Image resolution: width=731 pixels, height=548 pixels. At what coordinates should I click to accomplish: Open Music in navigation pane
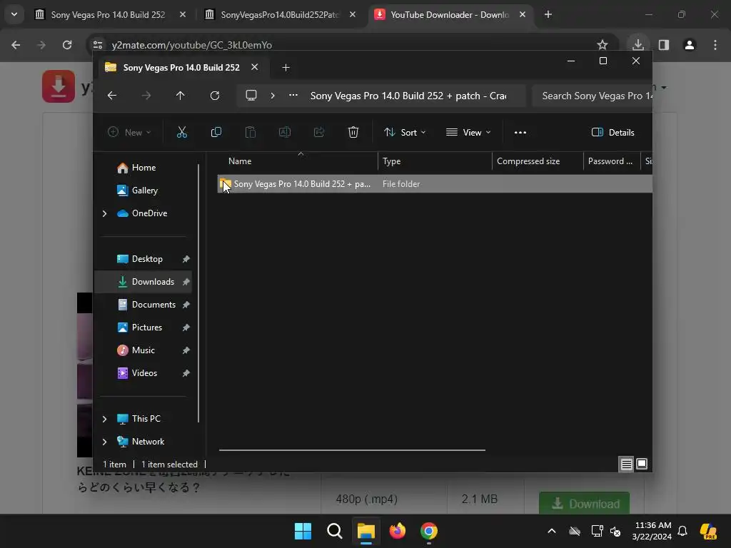click(x=143, y=350)
